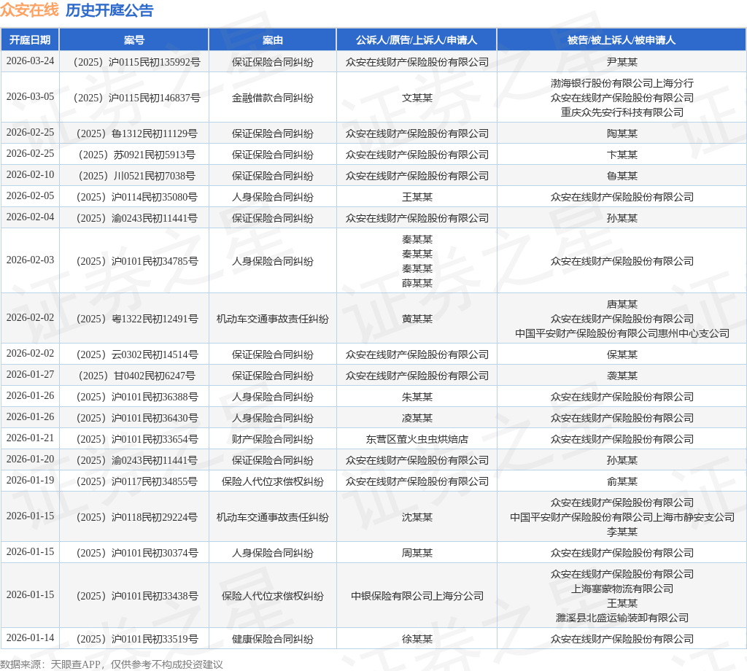Click plaintiff 薛某某
Viewport: 747px width, 671px height.
pyautogui.click(x=417, y=284)
